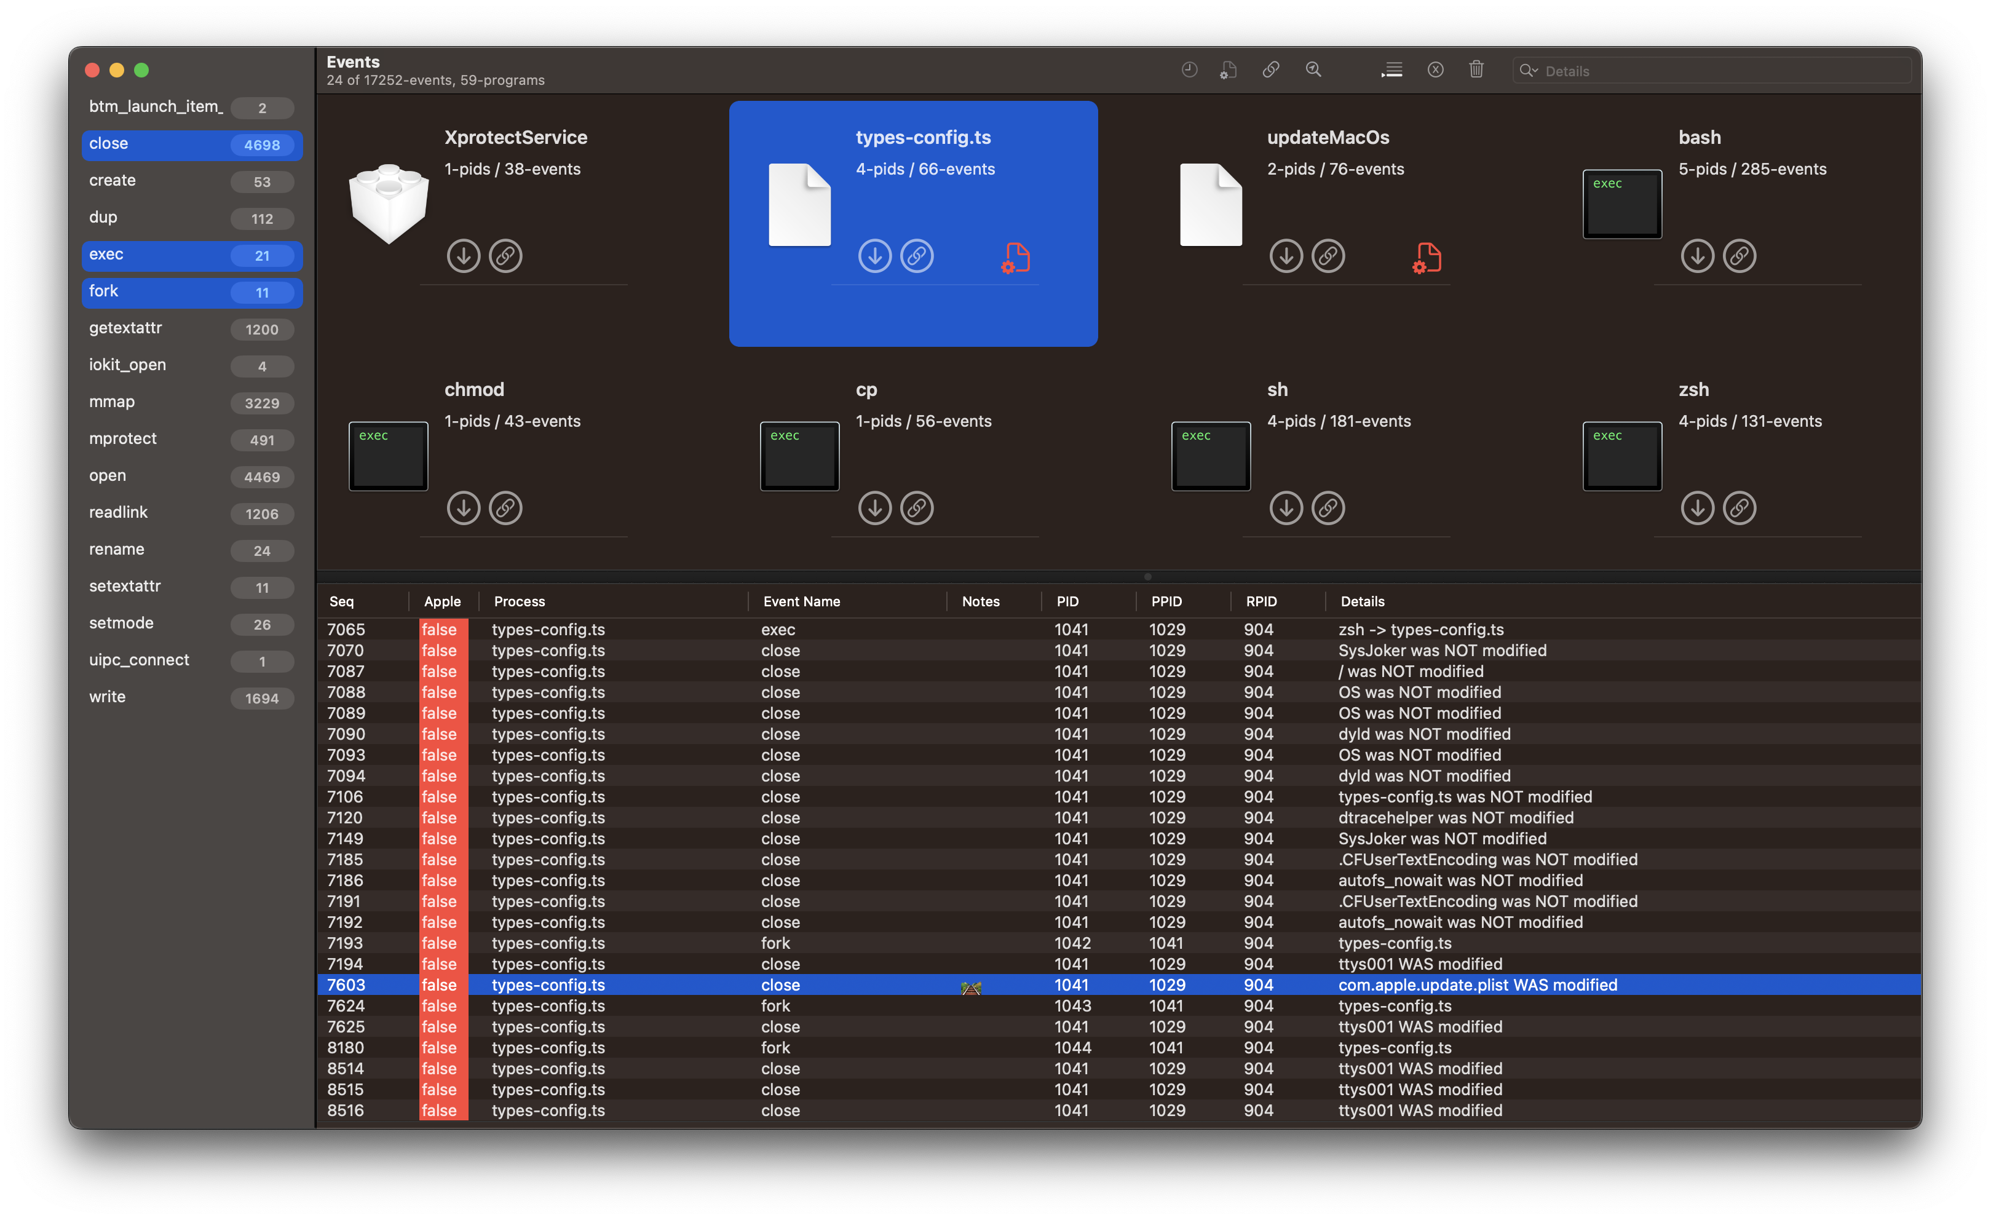Toggle the close event filter

pyautogui.click(x=192, y=145)
